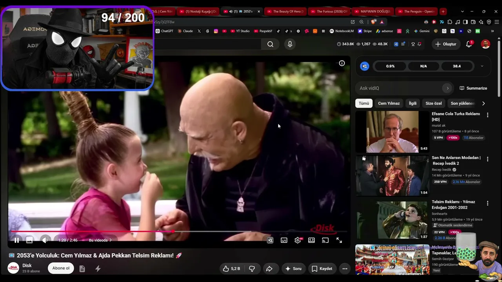This screenshot has height=282, width=502.
Task: Open the 'Sen Ne Anlarsın Modadan' video title
Action: point(456,161)
